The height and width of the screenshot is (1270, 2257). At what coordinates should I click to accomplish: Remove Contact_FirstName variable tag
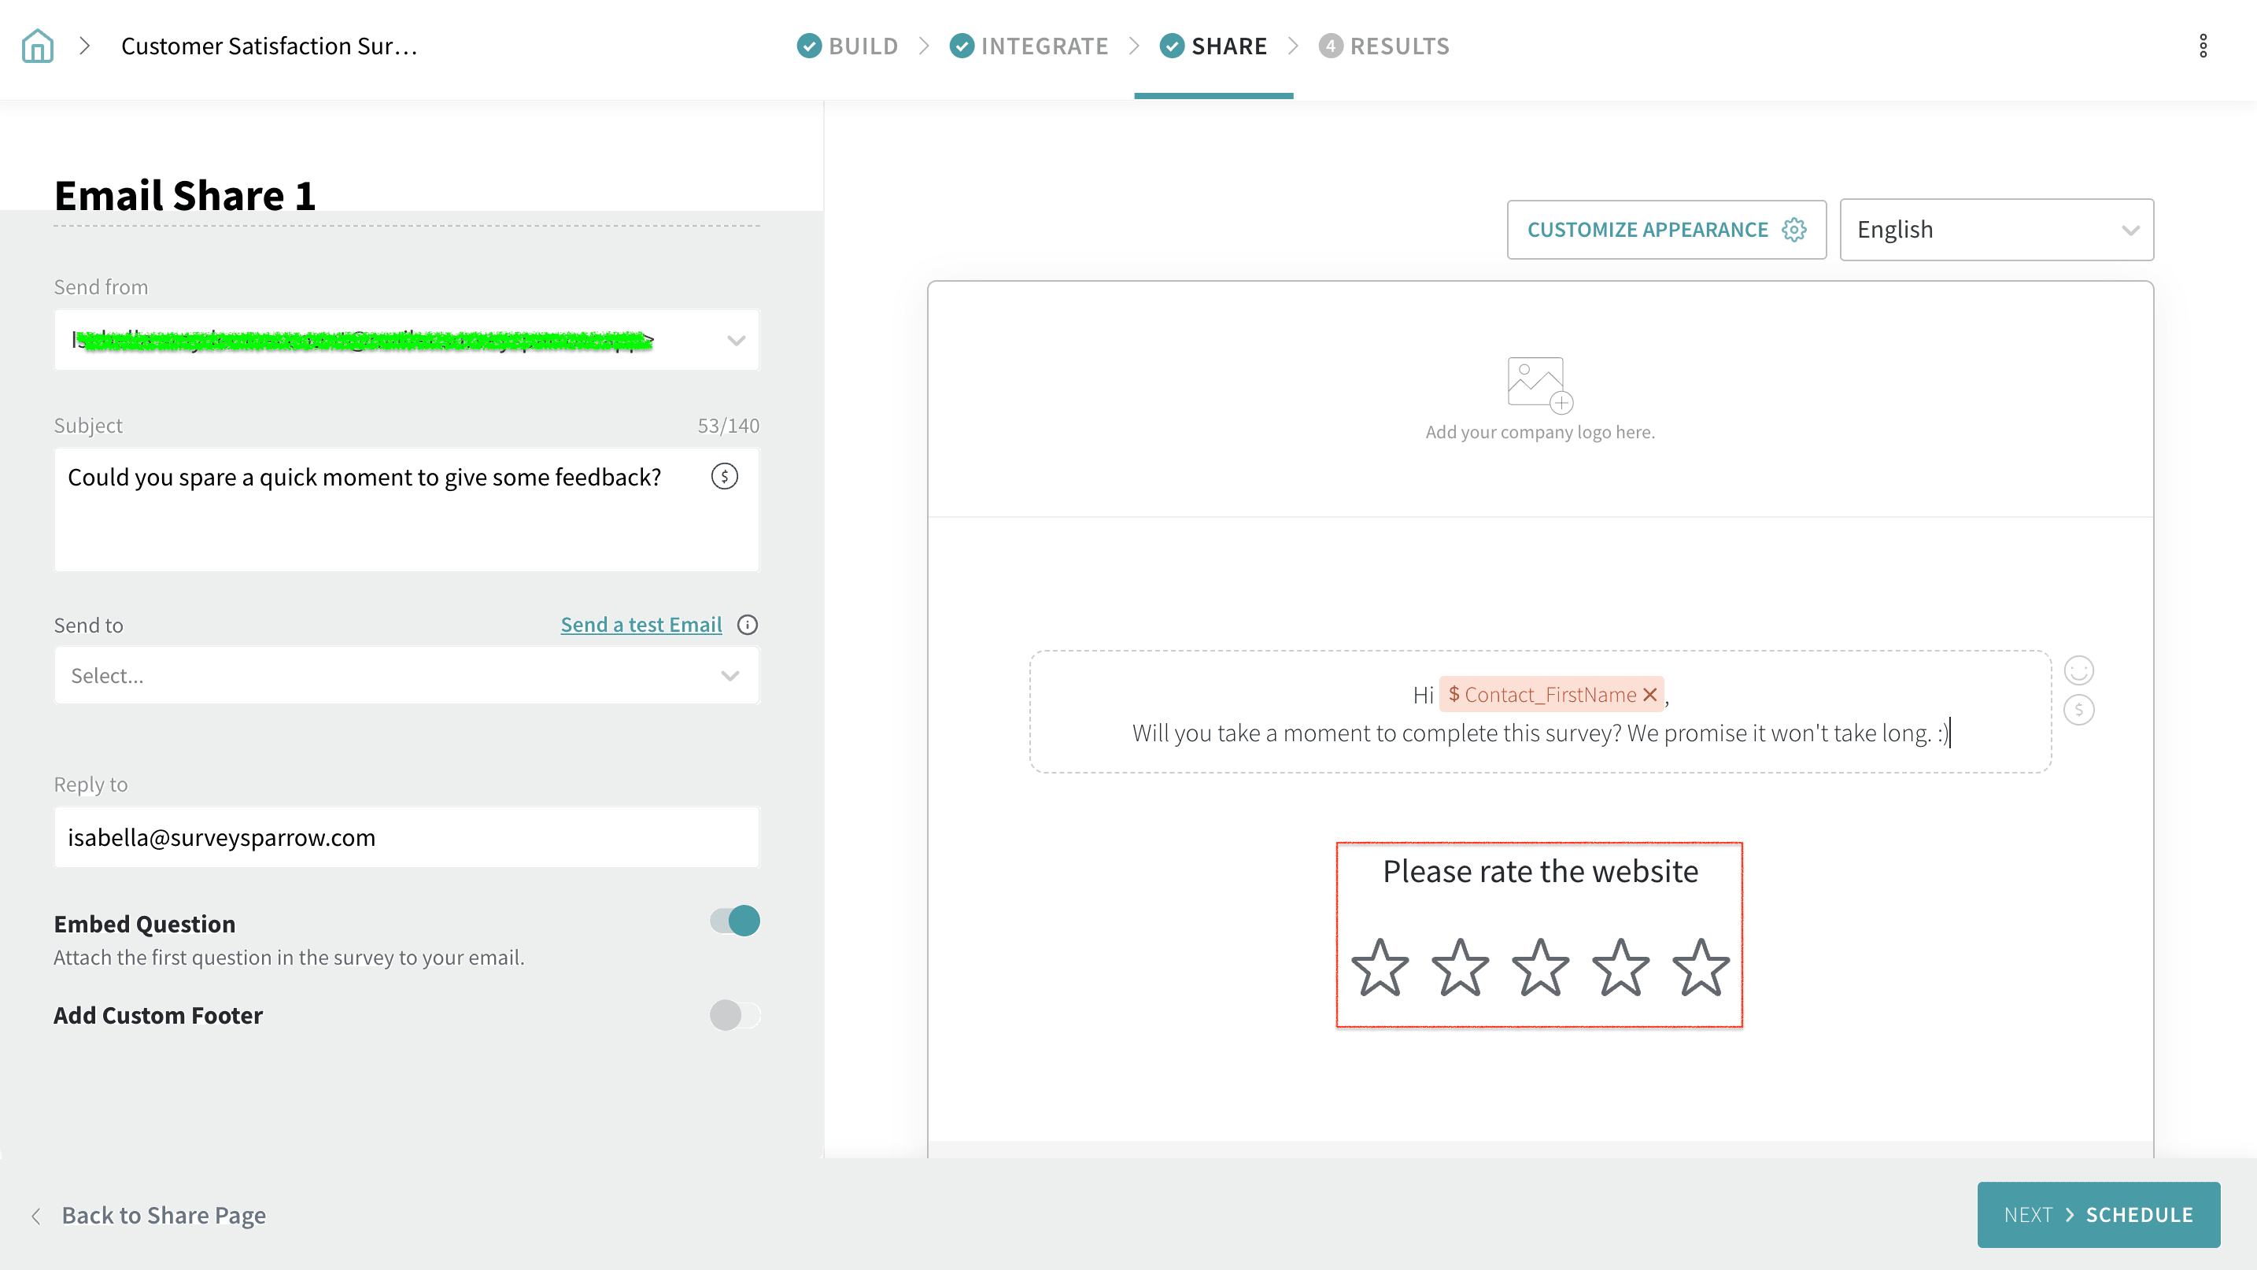tap(1649, 695)
